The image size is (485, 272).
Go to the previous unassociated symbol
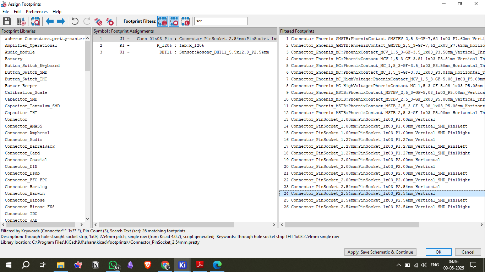click(x=50, y=21)
